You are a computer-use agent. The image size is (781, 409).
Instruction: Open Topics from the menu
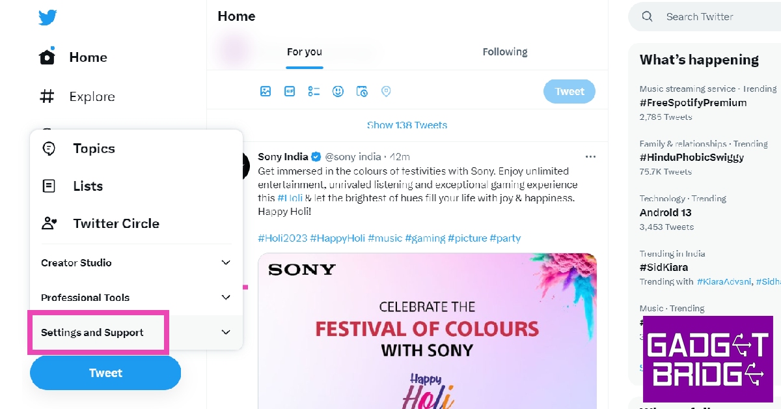[x=94, y=149]
